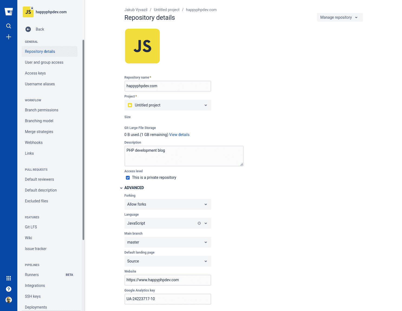Open the Atlassian app switcher grid icon
This screenshot has height=311, width=402.
point(9,278)
